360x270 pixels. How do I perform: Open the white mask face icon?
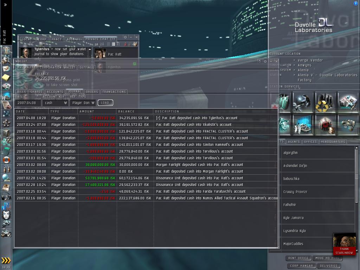6,215
